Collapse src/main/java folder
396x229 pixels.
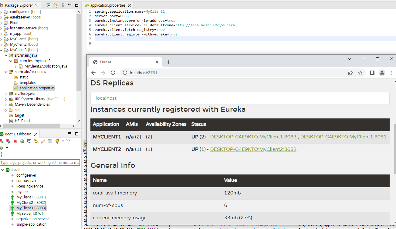(x=6, y=55)
